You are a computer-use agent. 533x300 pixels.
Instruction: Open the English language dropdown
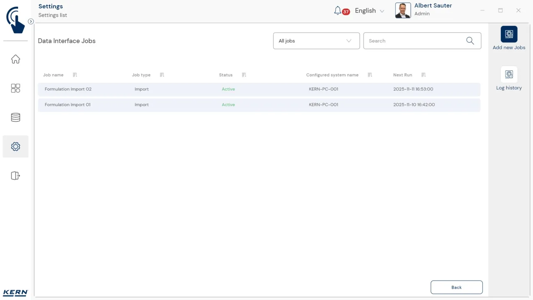click(x=369, y=11)
